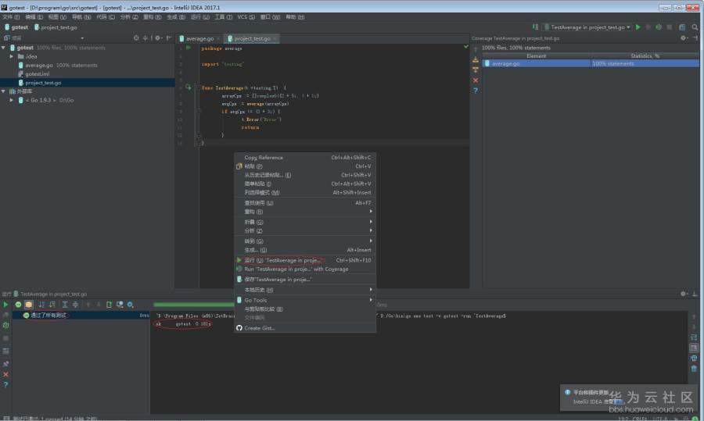The image size is (704, 421).
Task: Click the red X icon in Coverage panel
Action: [x=475, y=80]
